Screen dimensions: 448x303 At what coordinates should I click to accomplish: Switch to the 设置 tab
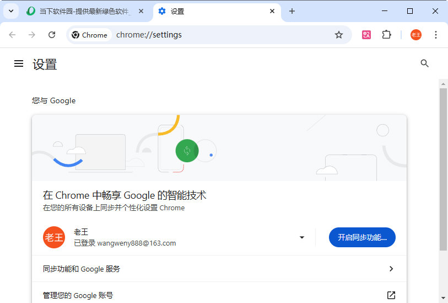coord(217,11)
